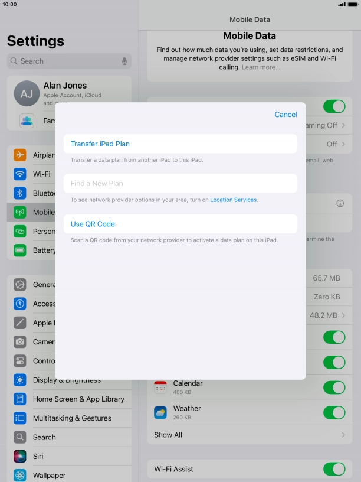
Task: Open Home Screen & App Library icon
Action: click(x=21, y=399)
